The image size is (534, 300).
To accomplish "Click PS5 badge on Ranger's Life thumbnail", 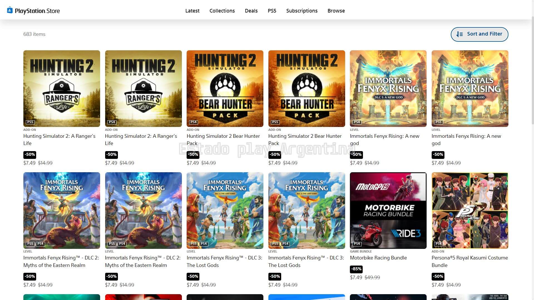I will click(30, 122).
